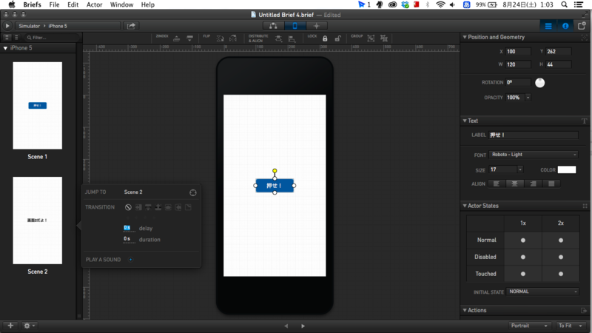Unlock the selected actor

coord(338,38)
